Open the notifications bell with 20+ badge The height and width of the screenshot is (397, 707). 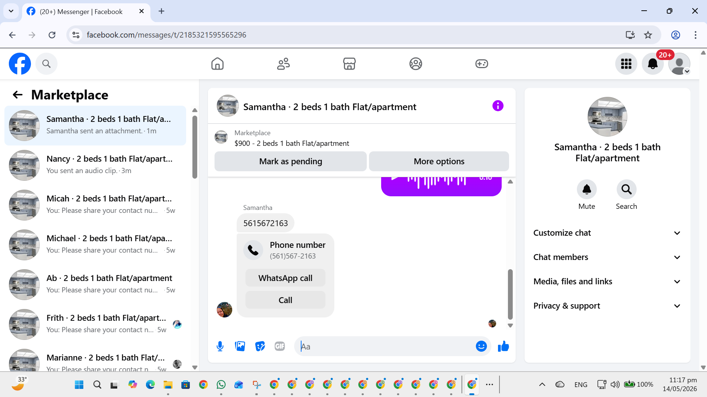653,64
